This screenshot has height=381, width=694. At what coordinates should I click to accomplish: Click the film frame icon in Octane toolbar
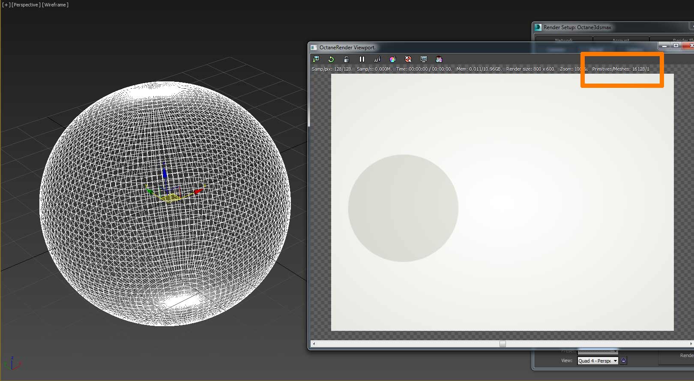[439, 59]
